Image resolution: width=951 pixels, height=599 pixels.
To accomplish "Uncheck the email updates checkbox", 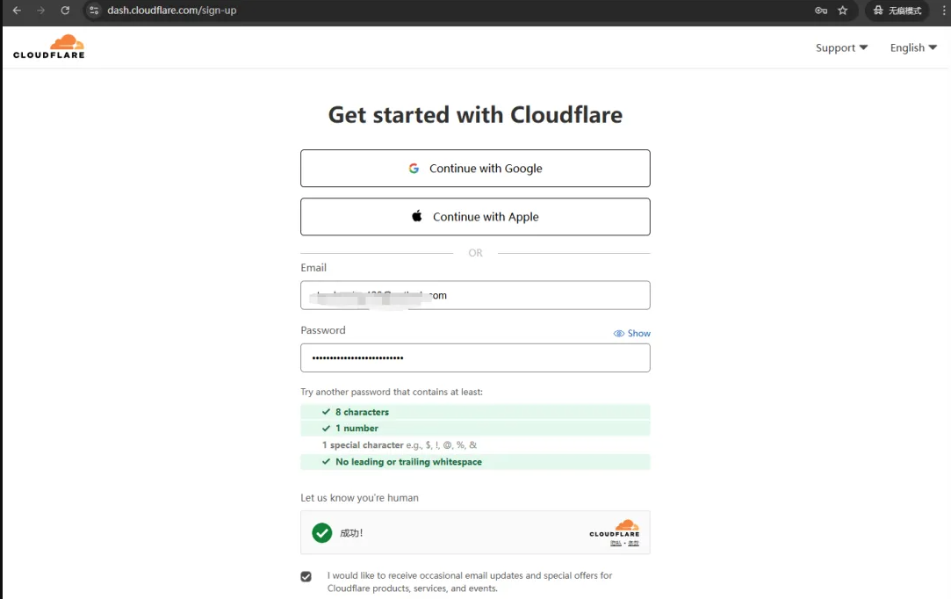I will coord(306,576).
